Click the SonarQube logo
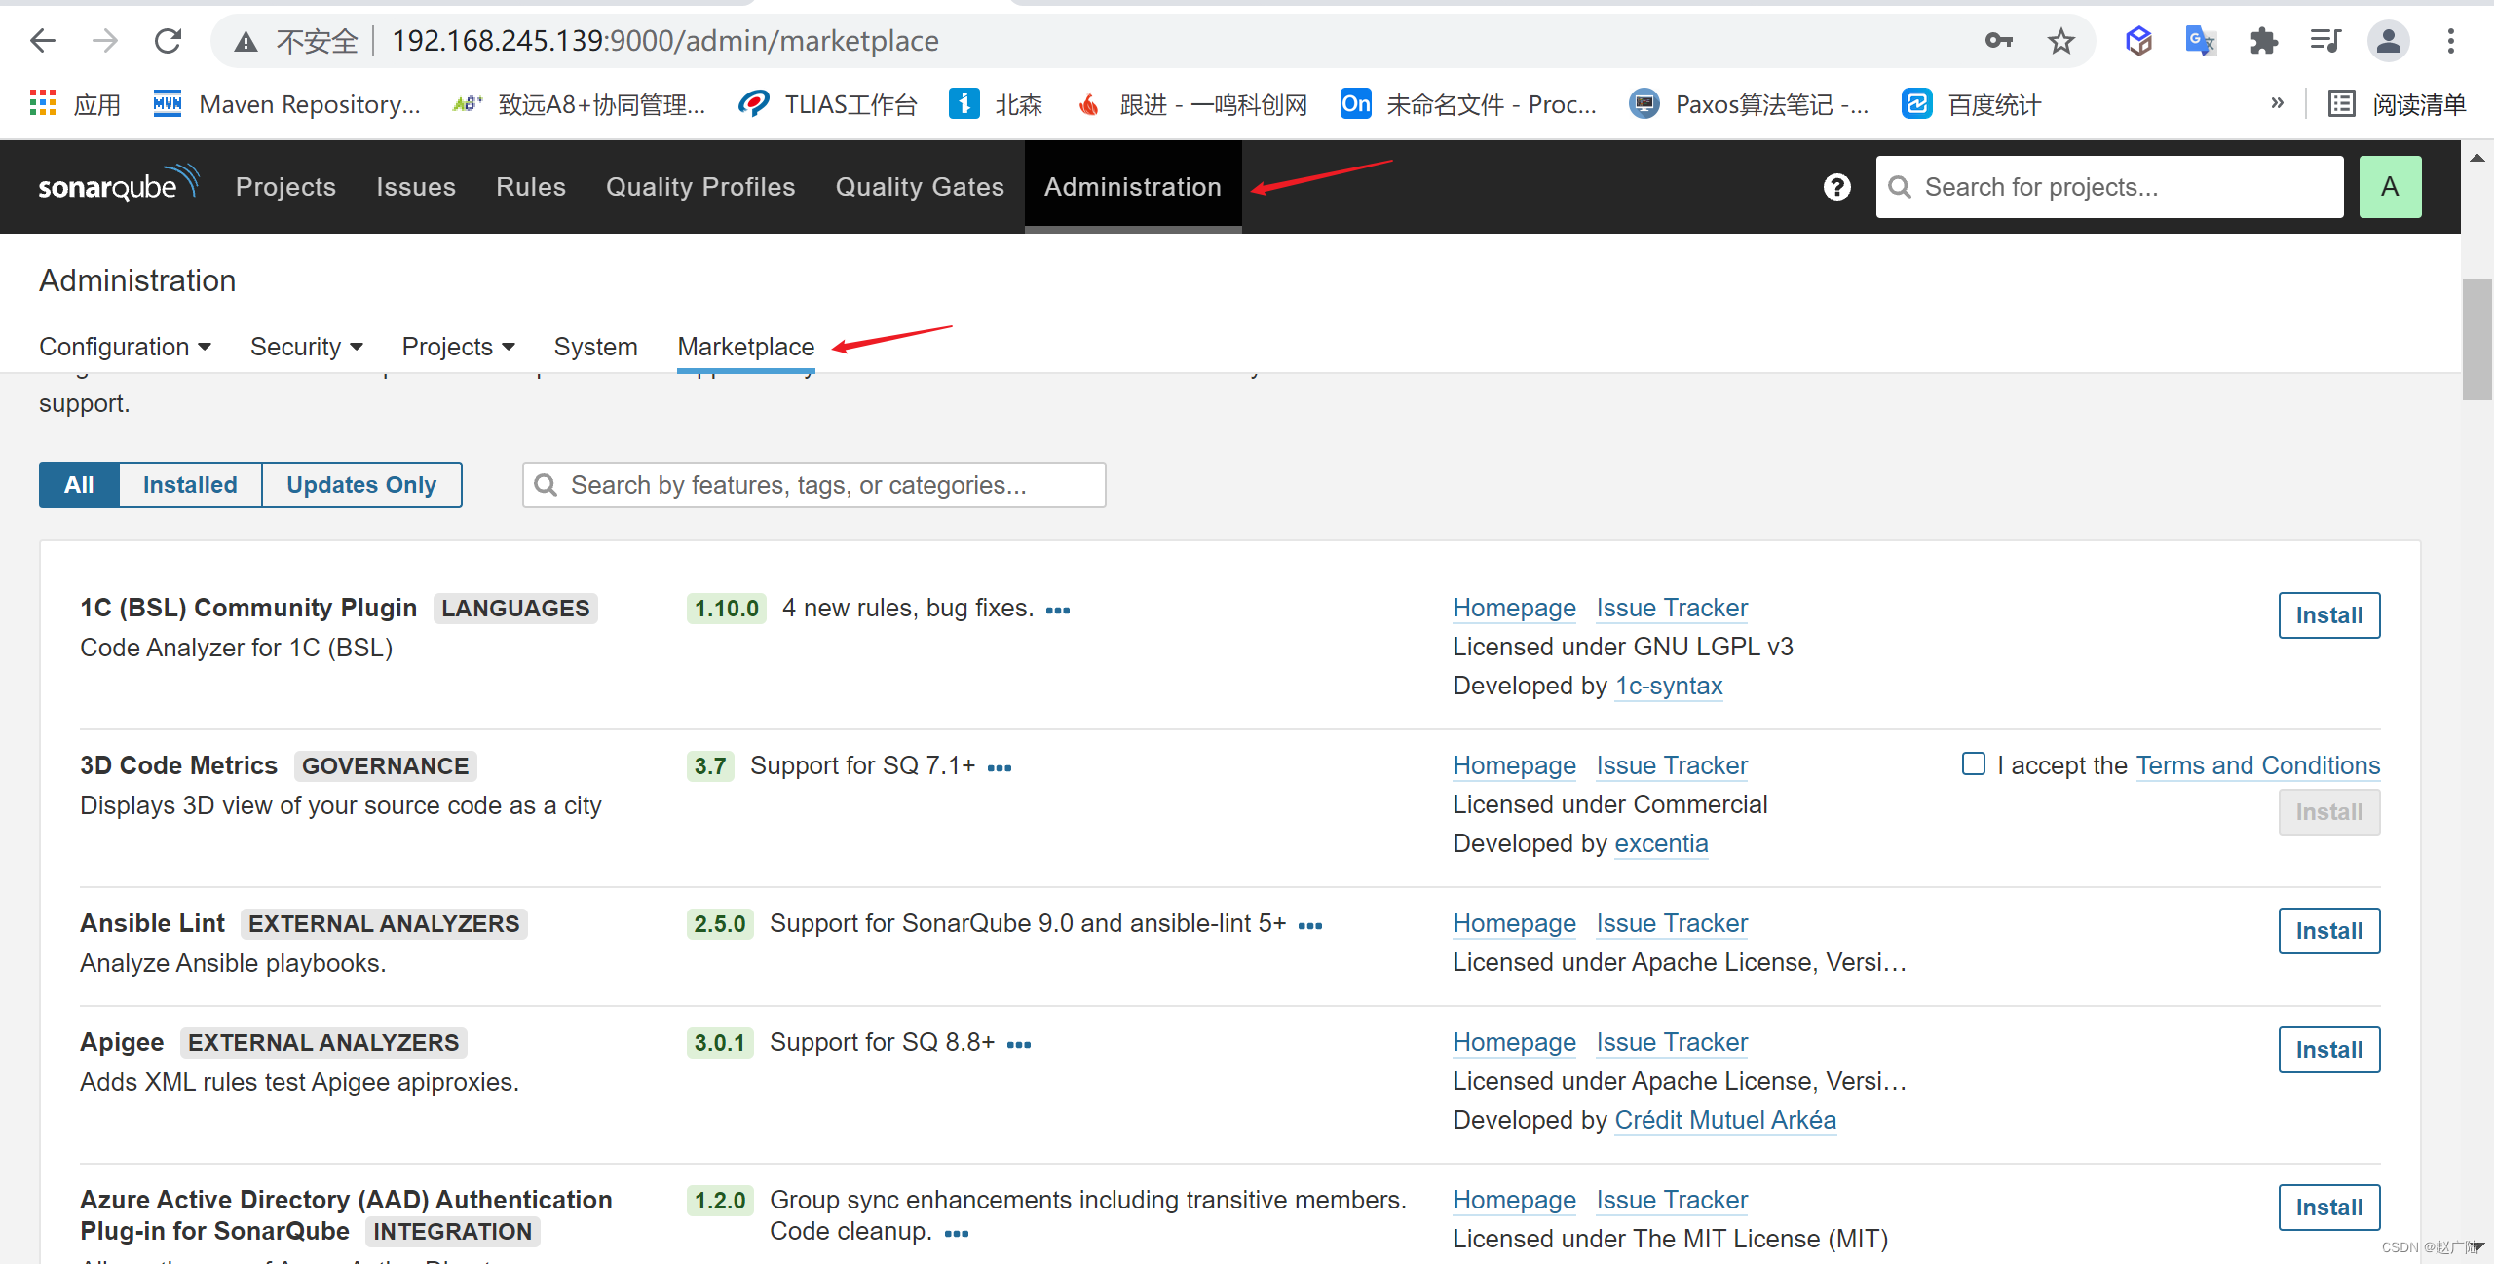The height and width of the screenshot is (1264, 2494). [x=117, y=185]
